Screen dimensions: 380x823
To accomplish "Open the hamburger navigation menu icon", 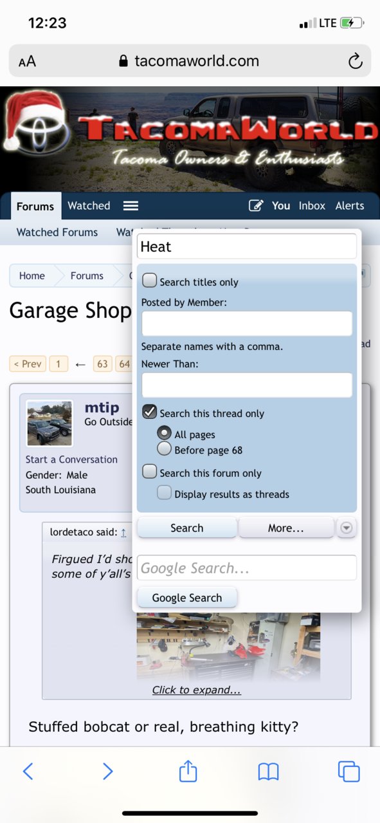I will (131, 206).
